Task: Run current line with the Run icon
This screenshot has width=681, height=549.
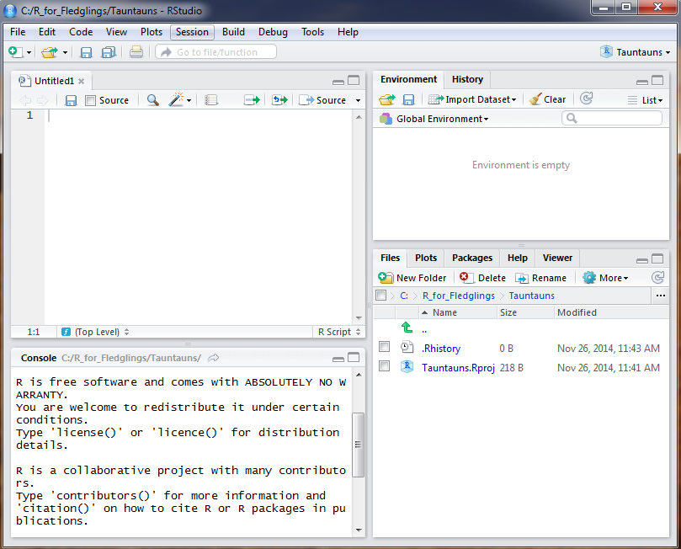Action: pyautogui.click(x=252, y=100)
